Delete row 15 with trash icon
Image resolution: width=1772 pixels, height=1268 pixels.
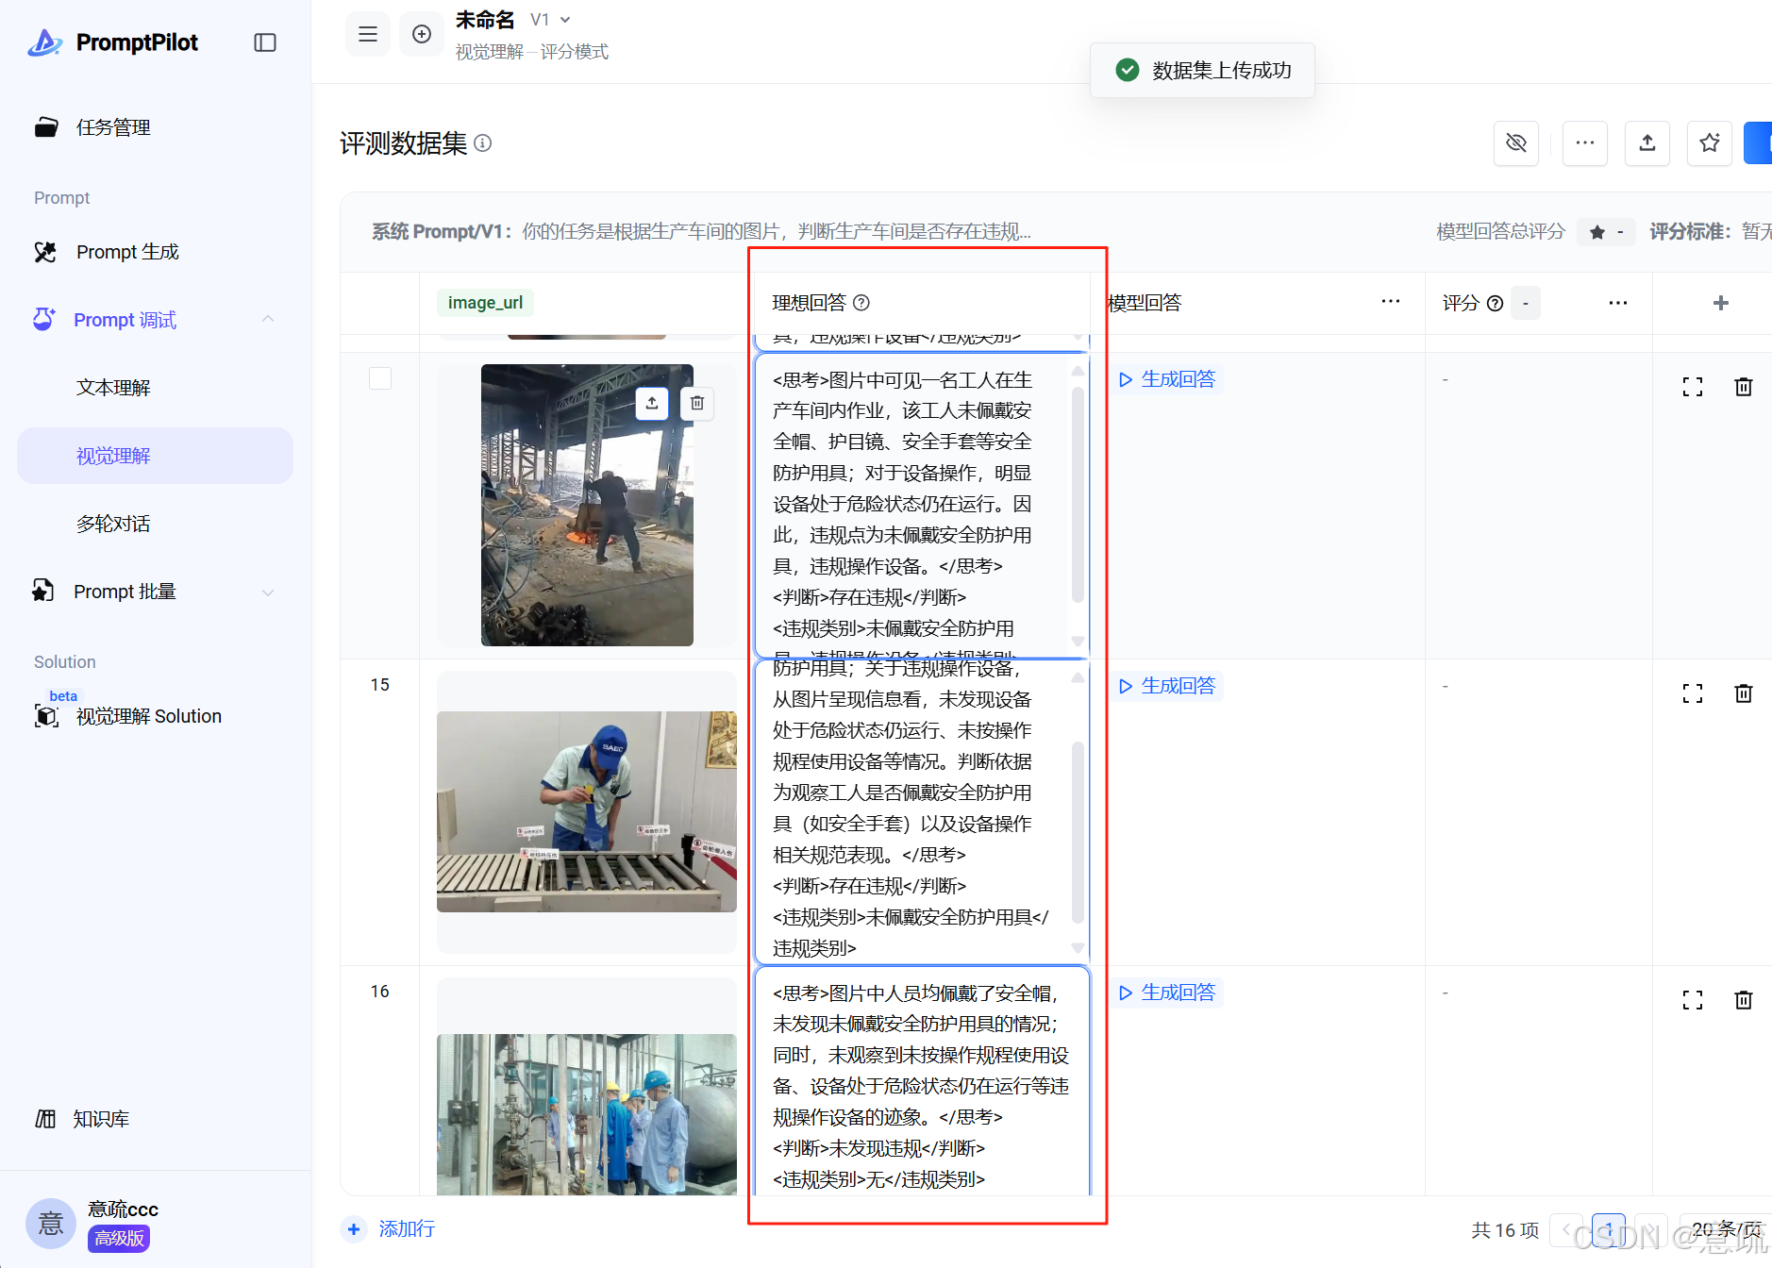coord(1744,693)
